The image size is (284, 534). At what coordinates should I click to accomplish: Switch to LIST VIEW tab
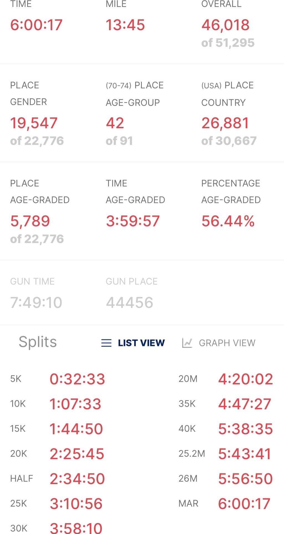point(141,343)
